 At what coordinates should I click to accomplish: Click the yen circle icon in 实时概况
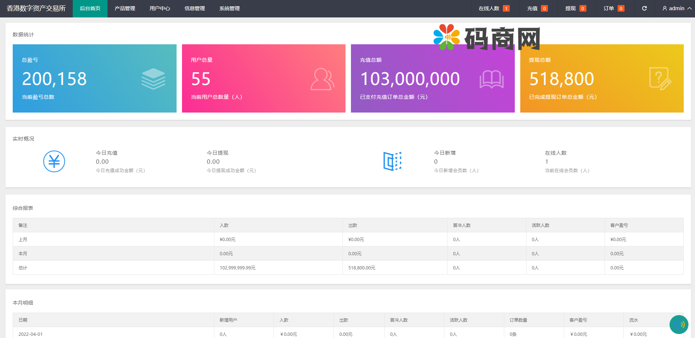pyautogui.click(x=54, y=161)
